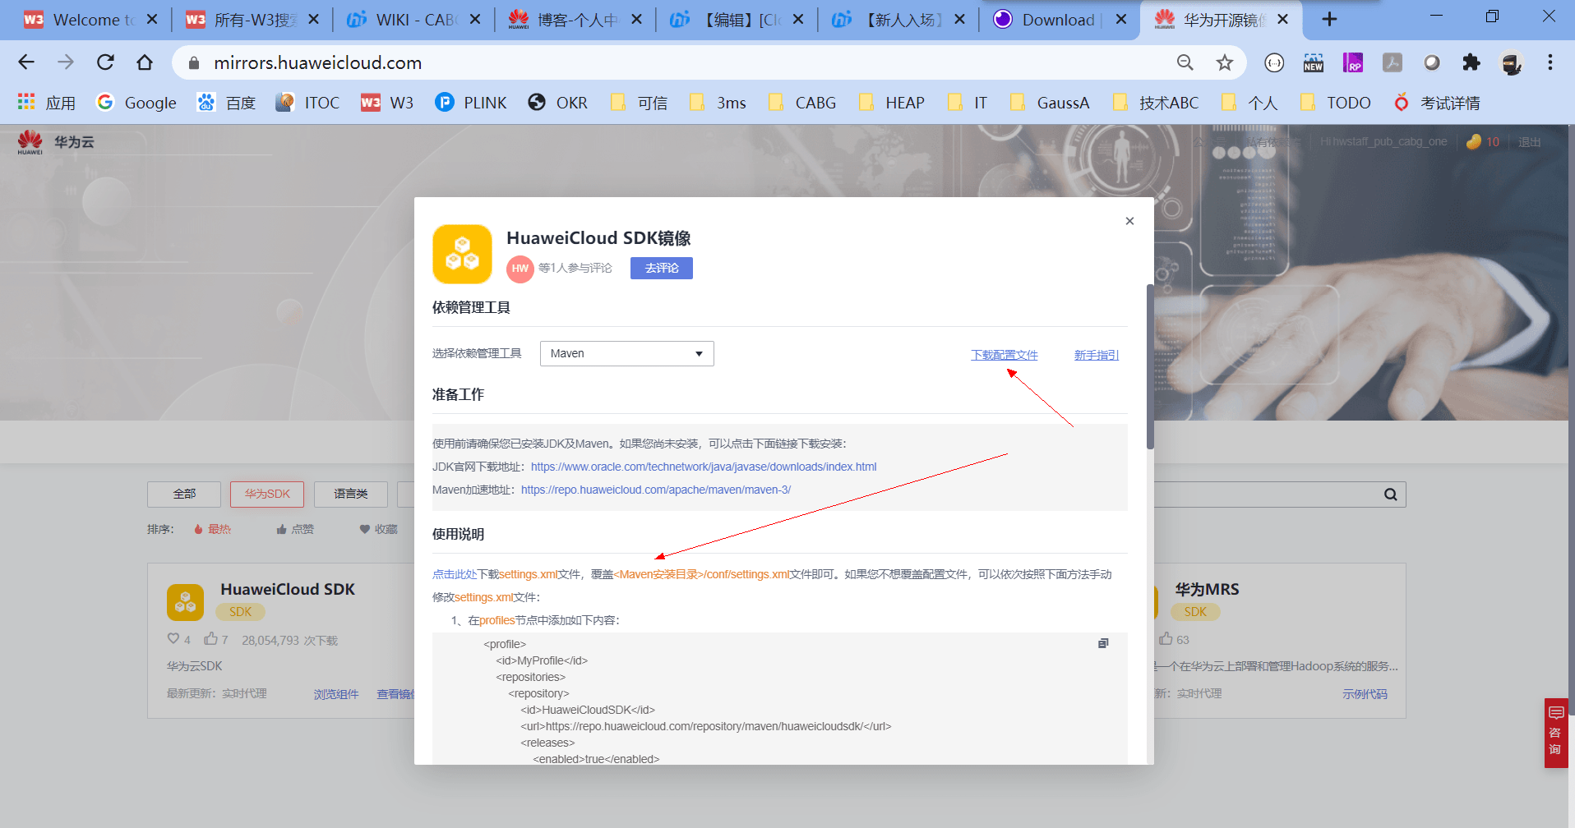This screenshot has width=1575, height=828.
Task: Click the 浏览组件 link
Action: tap(336, 694)
